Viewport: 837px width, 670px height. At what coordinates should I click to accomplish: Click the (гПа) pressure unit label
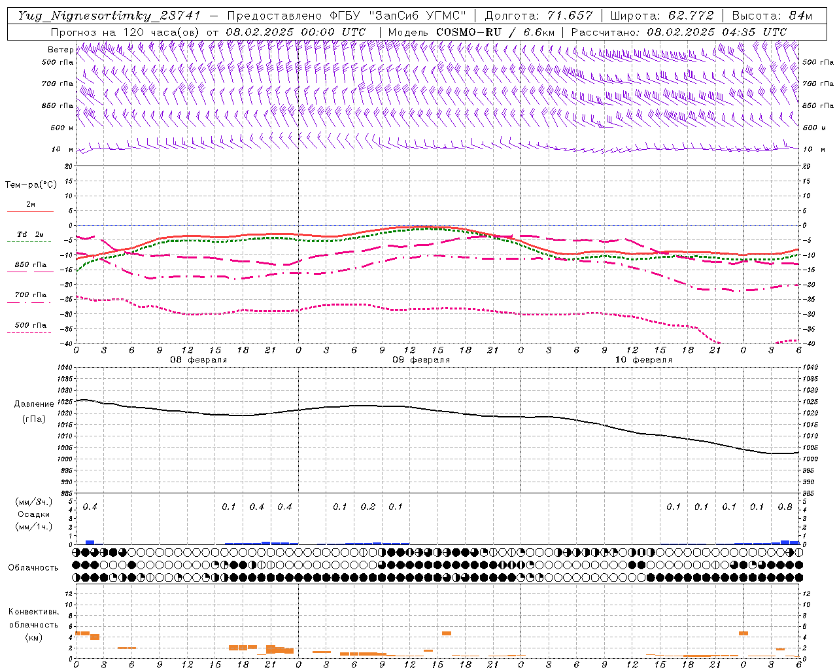[33, 419]
